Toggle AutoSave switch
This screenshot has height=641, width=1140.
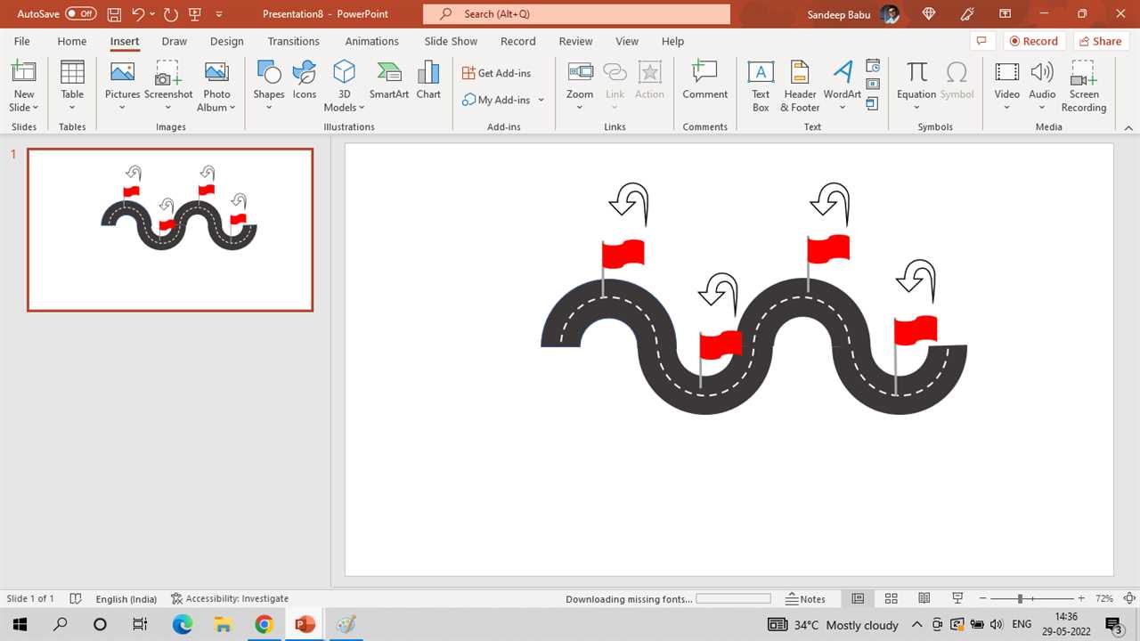click(x=81, y=14)
